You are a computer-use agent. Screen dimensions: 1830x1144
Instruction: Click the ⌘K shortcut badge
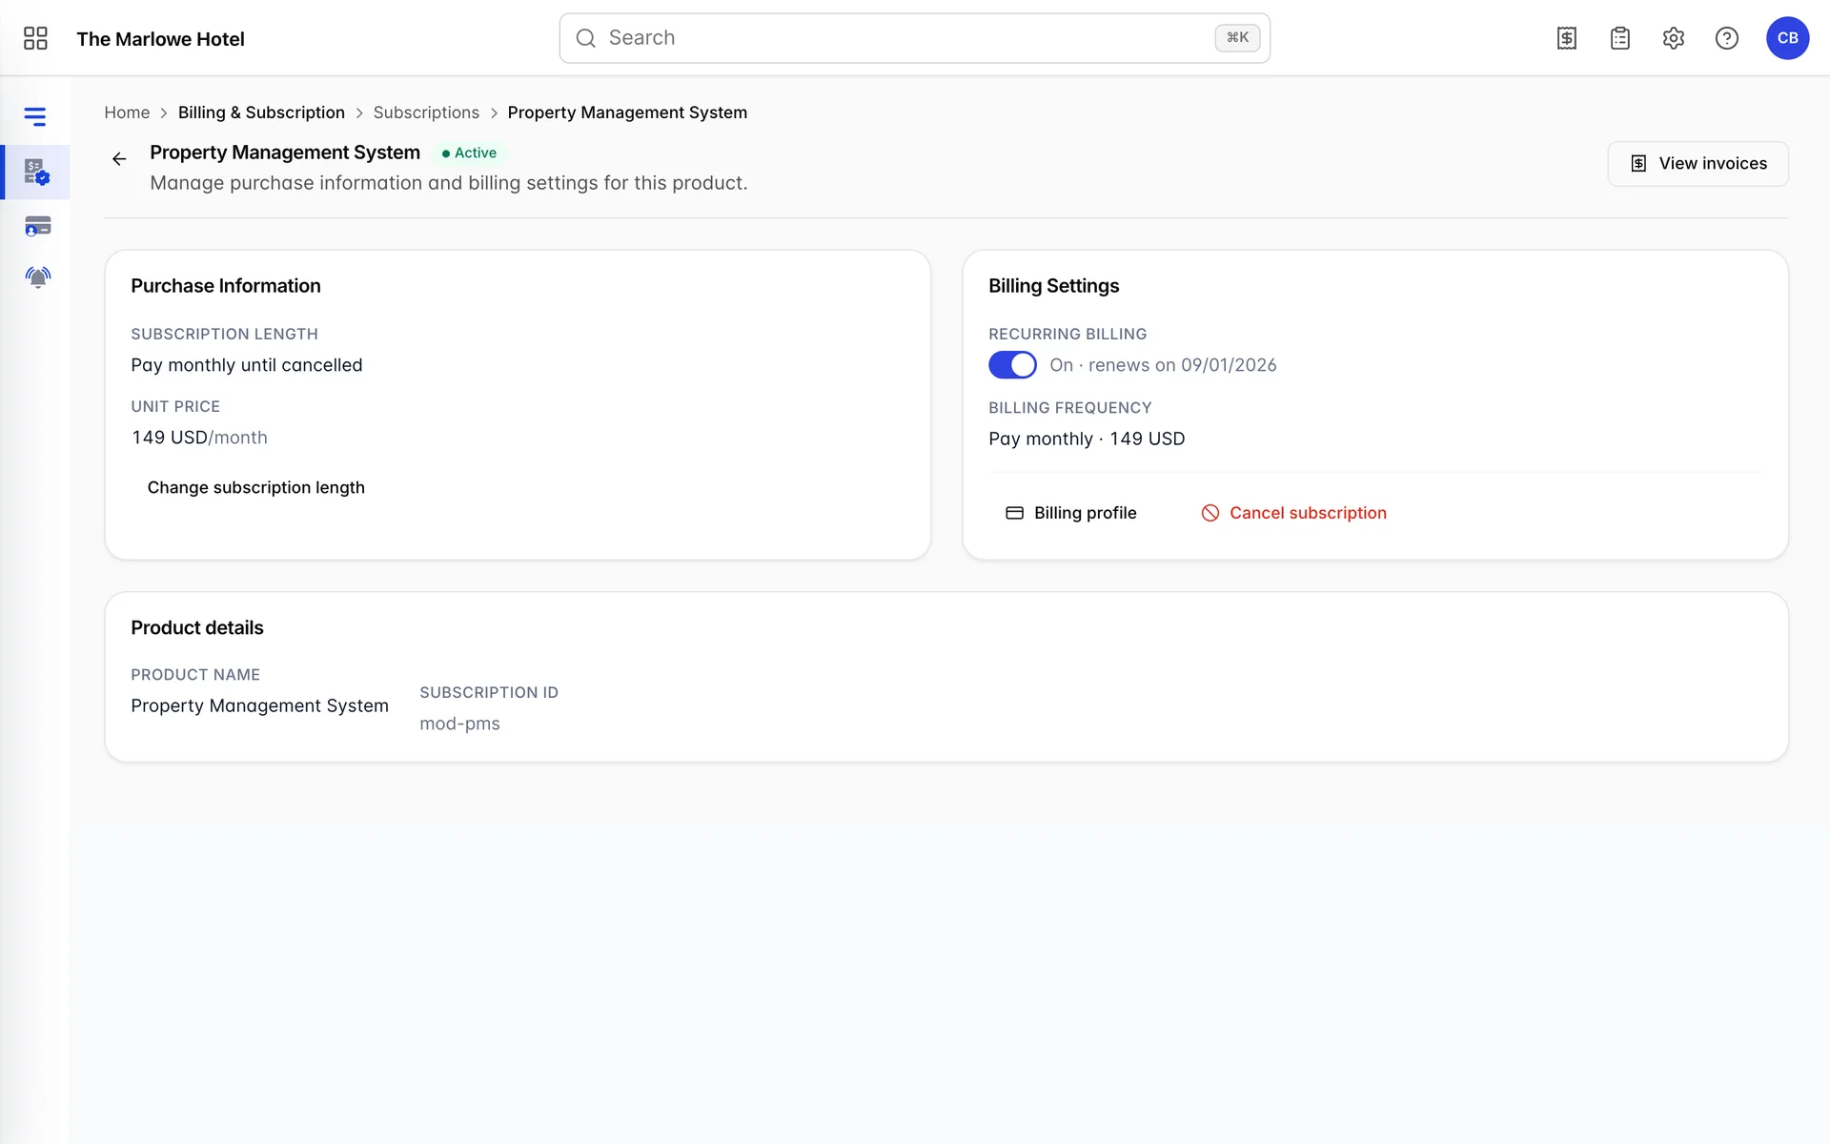tap(1237, 38)
